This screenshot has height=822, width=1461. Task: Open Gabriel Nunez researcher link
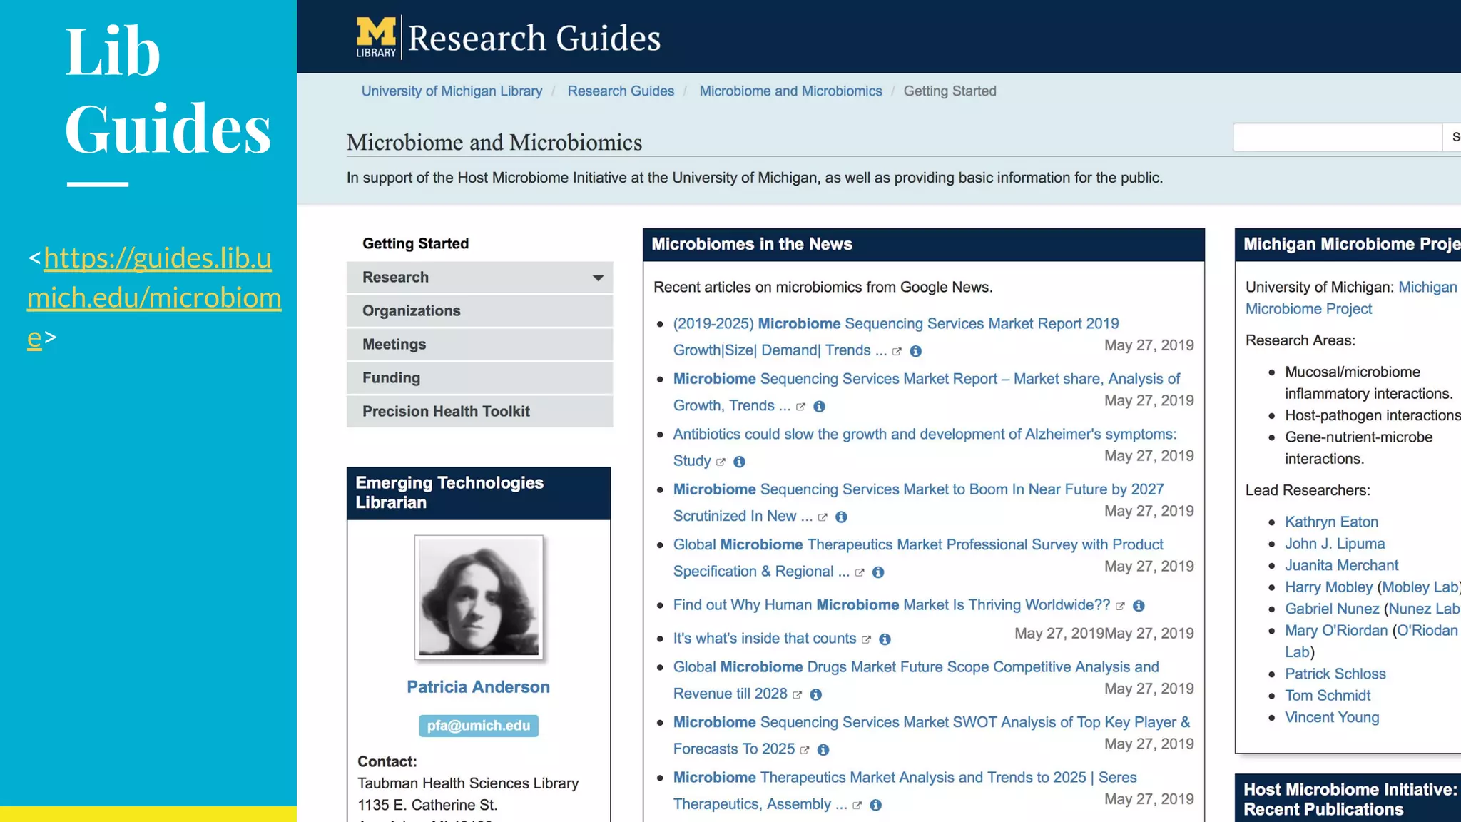click(x=1332, y=609)
